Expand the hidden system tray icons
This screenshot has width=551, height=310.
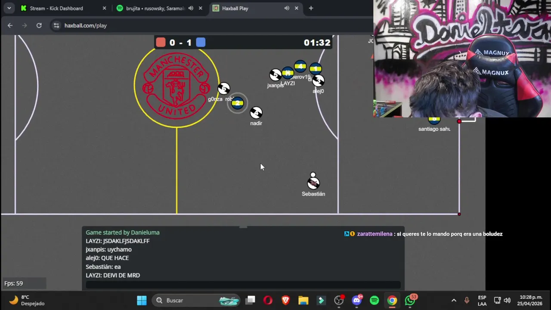point(454,301)
